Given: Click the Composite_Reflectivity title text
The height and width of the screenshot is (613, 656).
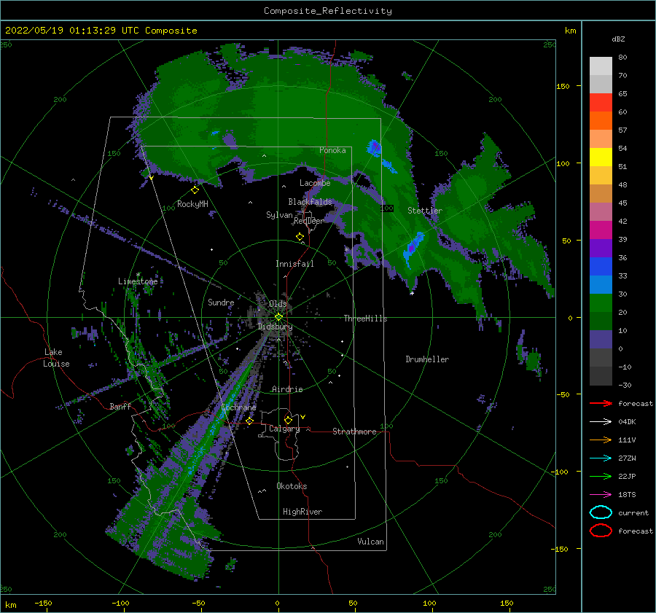Looking at the screenshot, I should (328, 11).
